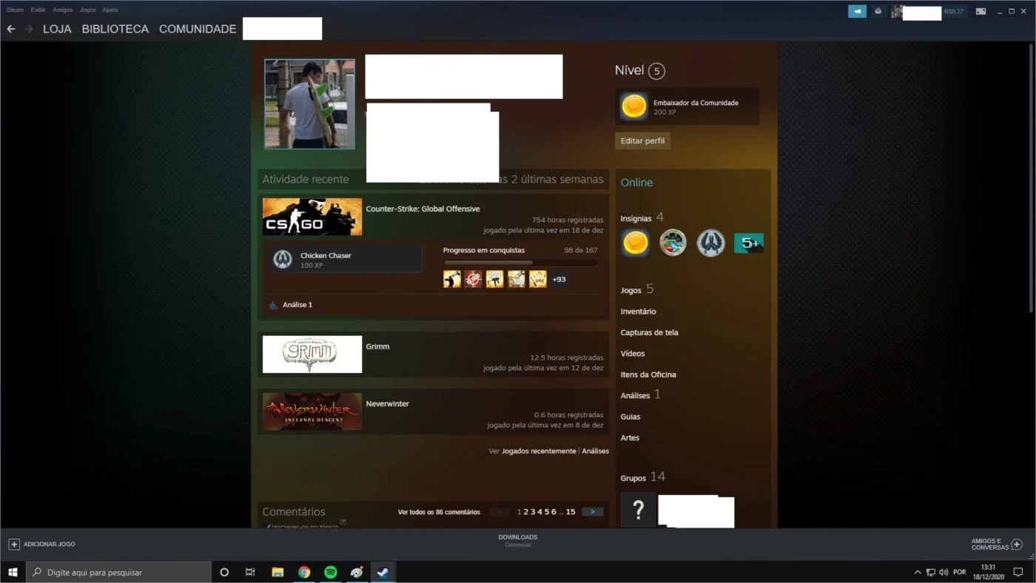Viewport: 1036px width, 583px height.
Task: Click the Windows taskbar search box
Action: point(118,572)
